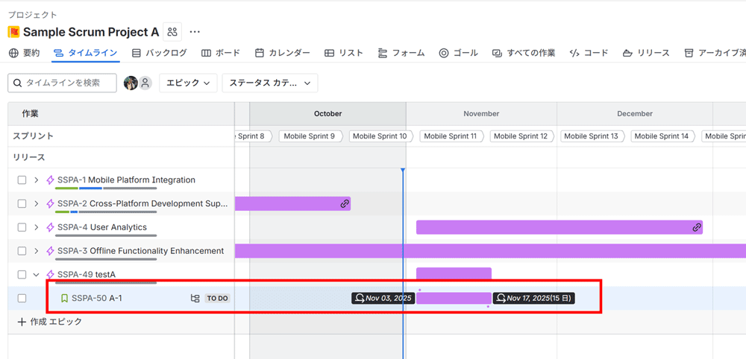This screenshot has height=359, width=746.
Task: Select the タイムライン tab
Action: [x=85, y=53]
